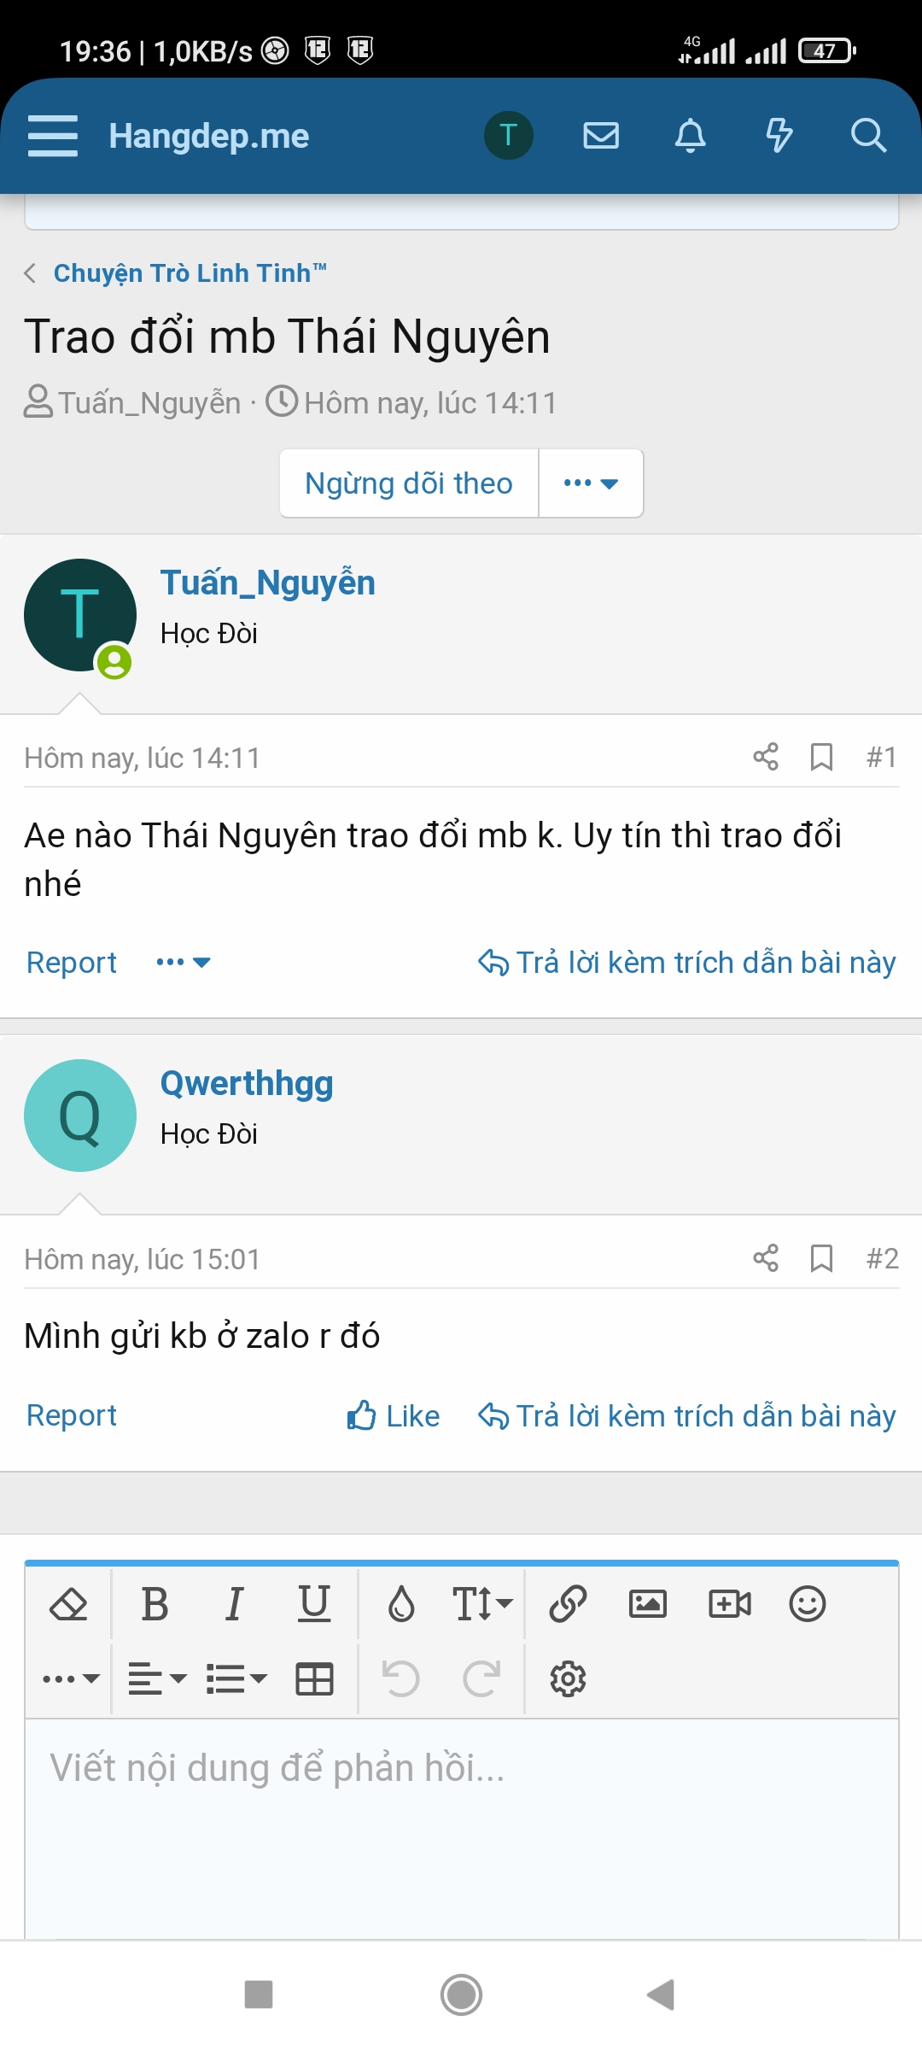
Task: Toggle bold formatting in the editor
Action: [x=155, y=1603]
